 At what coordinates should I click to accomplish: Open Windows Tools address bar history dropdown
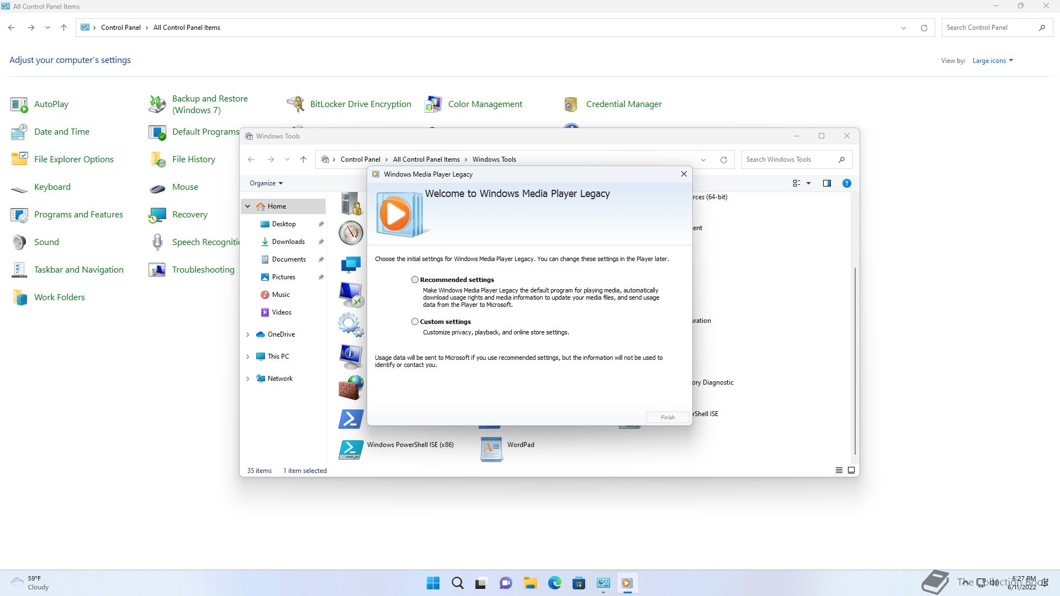coord(703,159)
